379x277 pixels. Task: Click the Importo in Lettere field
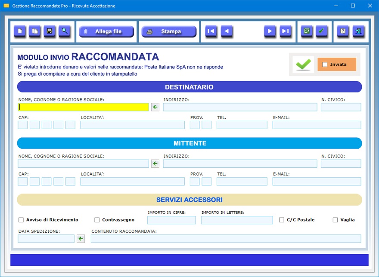pos(237,220)
